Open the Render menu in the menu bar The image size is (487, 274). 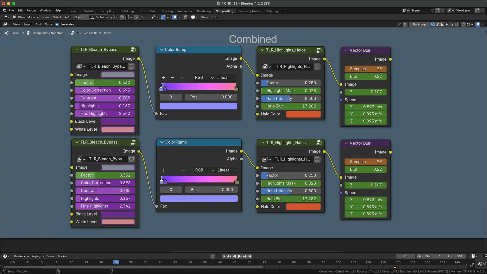31,10
